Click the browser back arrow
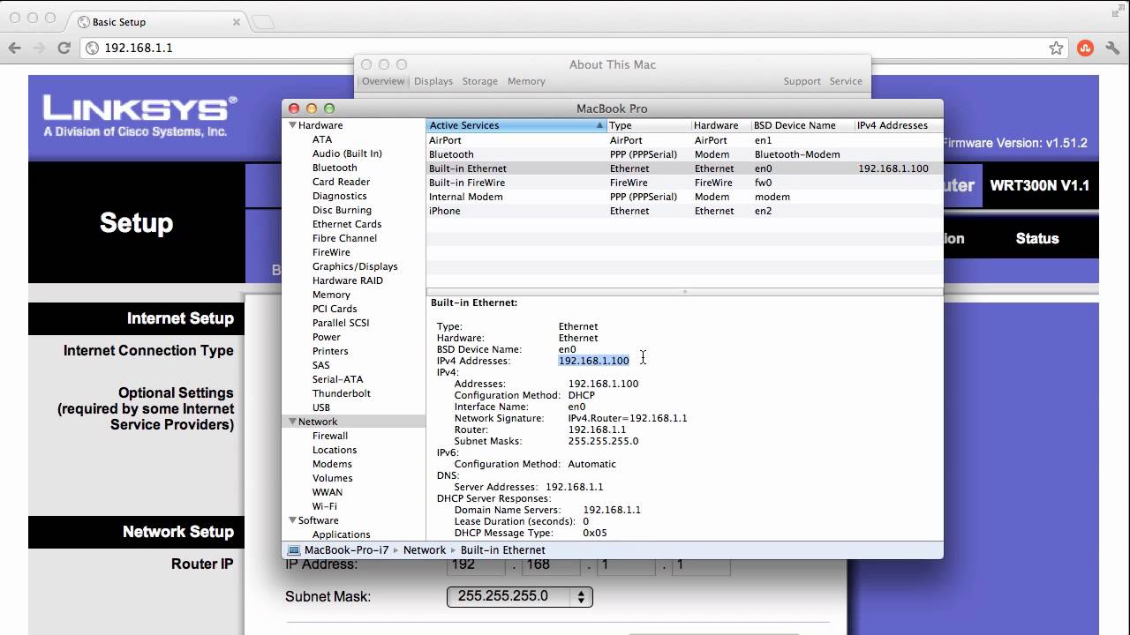 click(14, 49)
